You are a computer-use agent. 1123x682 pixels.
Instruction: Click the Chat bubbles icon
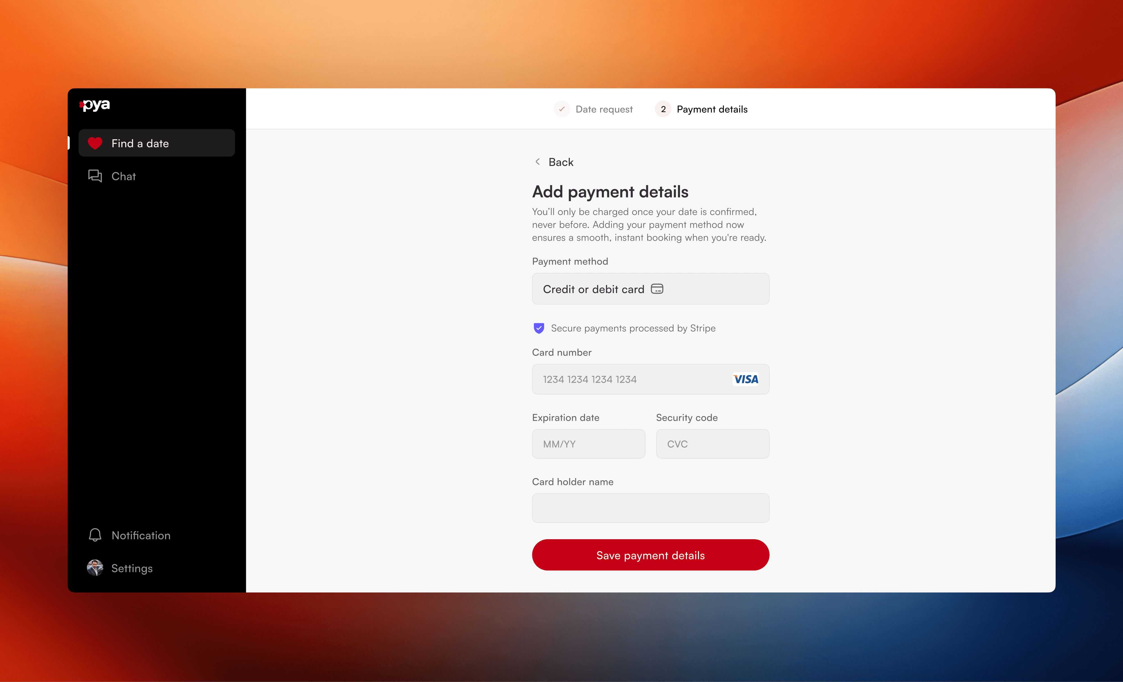coord(95,176)
